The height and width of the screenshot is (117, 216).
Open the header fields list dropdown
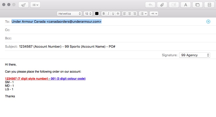(35, 5)
